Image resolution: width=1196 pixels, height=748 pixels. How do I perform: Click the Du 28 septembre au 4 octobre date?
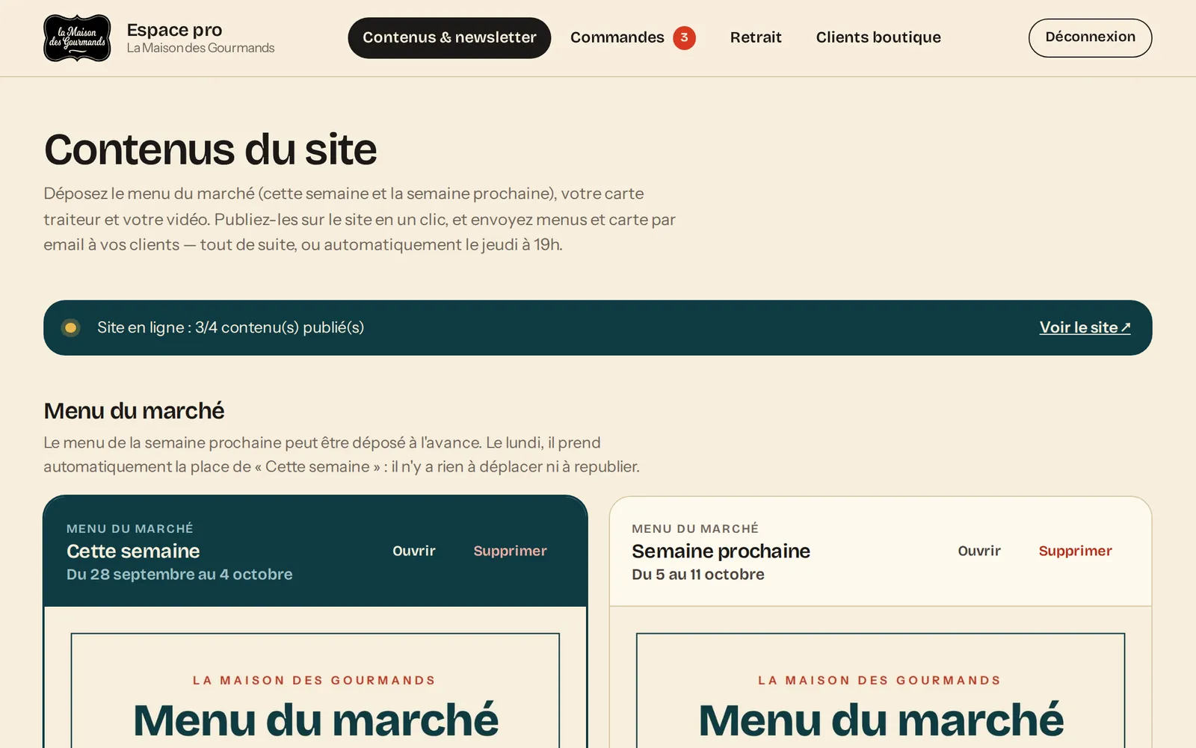(179, 574)
